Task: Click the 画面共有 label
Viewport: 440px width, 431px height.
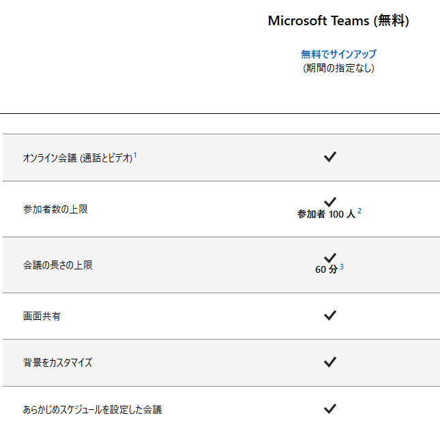Action: (42, 316)
